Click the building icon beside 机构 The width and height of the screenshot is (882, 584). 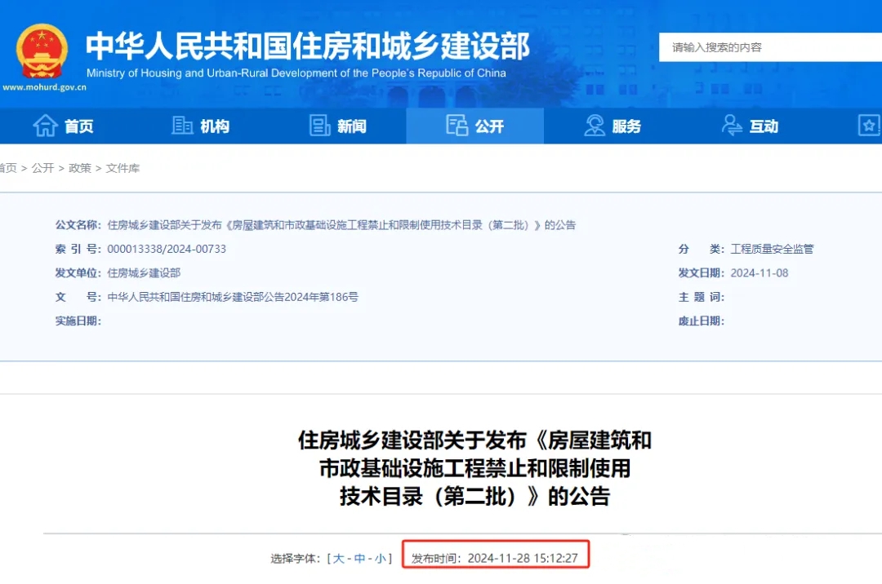click(182, 126)
